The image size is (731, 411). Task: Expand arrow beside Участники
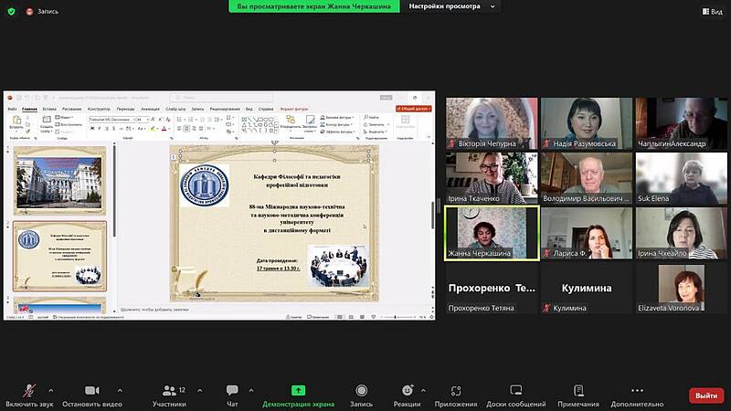point(200,391)
